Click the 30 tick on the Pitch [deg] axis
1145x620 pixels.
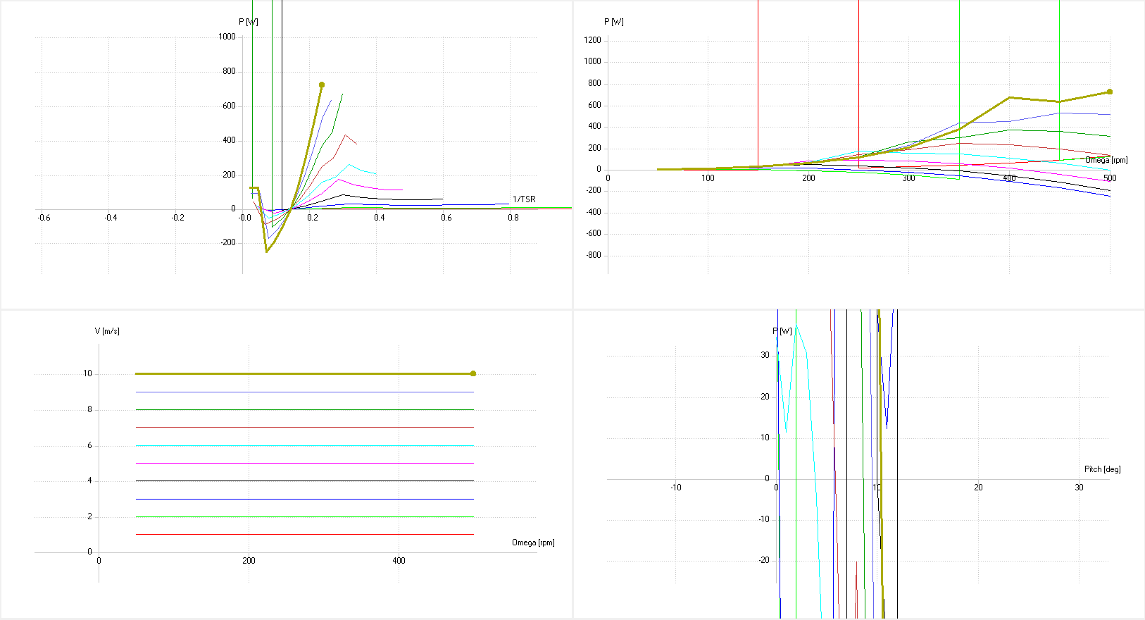click(x=1079, y=488)
